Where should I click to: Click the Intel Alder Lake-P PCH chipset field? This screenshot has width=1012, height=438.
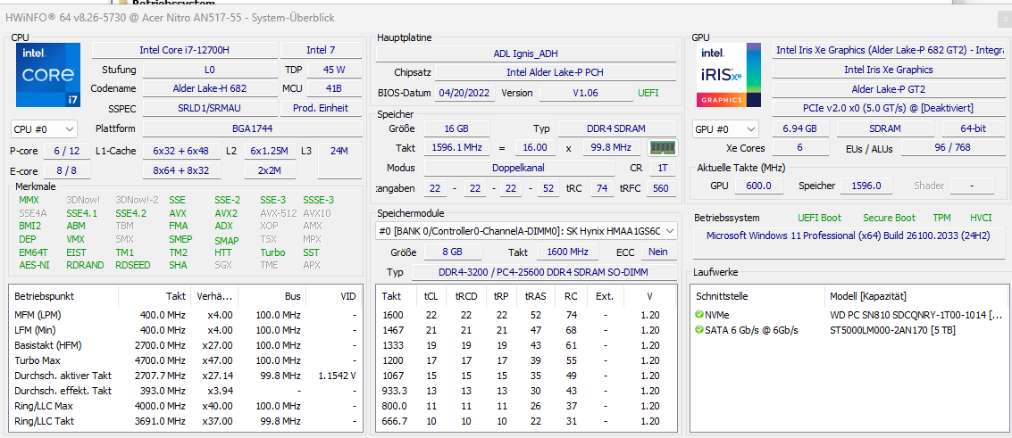click(x=555, y=73)
